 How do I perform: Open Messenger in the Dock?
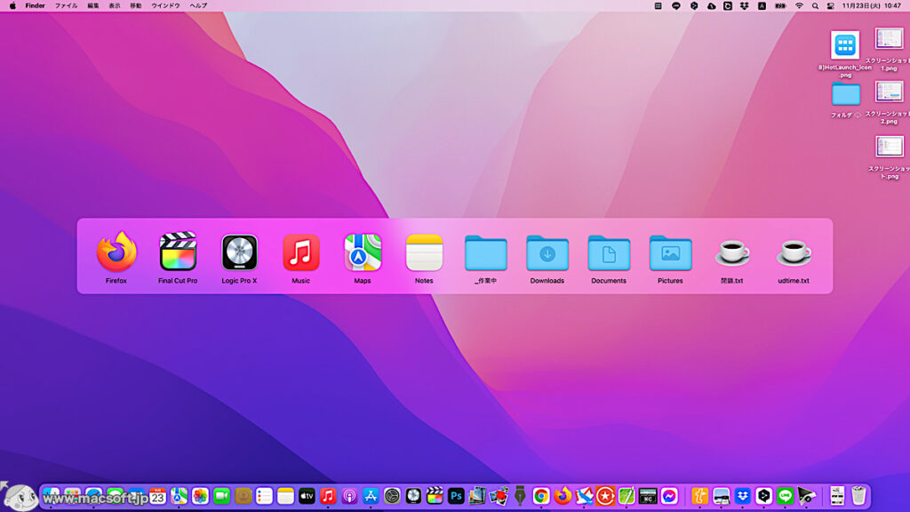669,496
